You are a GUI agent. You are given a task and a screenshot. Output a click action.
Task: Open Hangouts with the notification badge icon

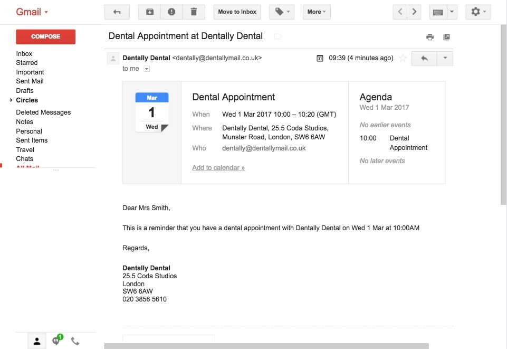pos(56,341)
